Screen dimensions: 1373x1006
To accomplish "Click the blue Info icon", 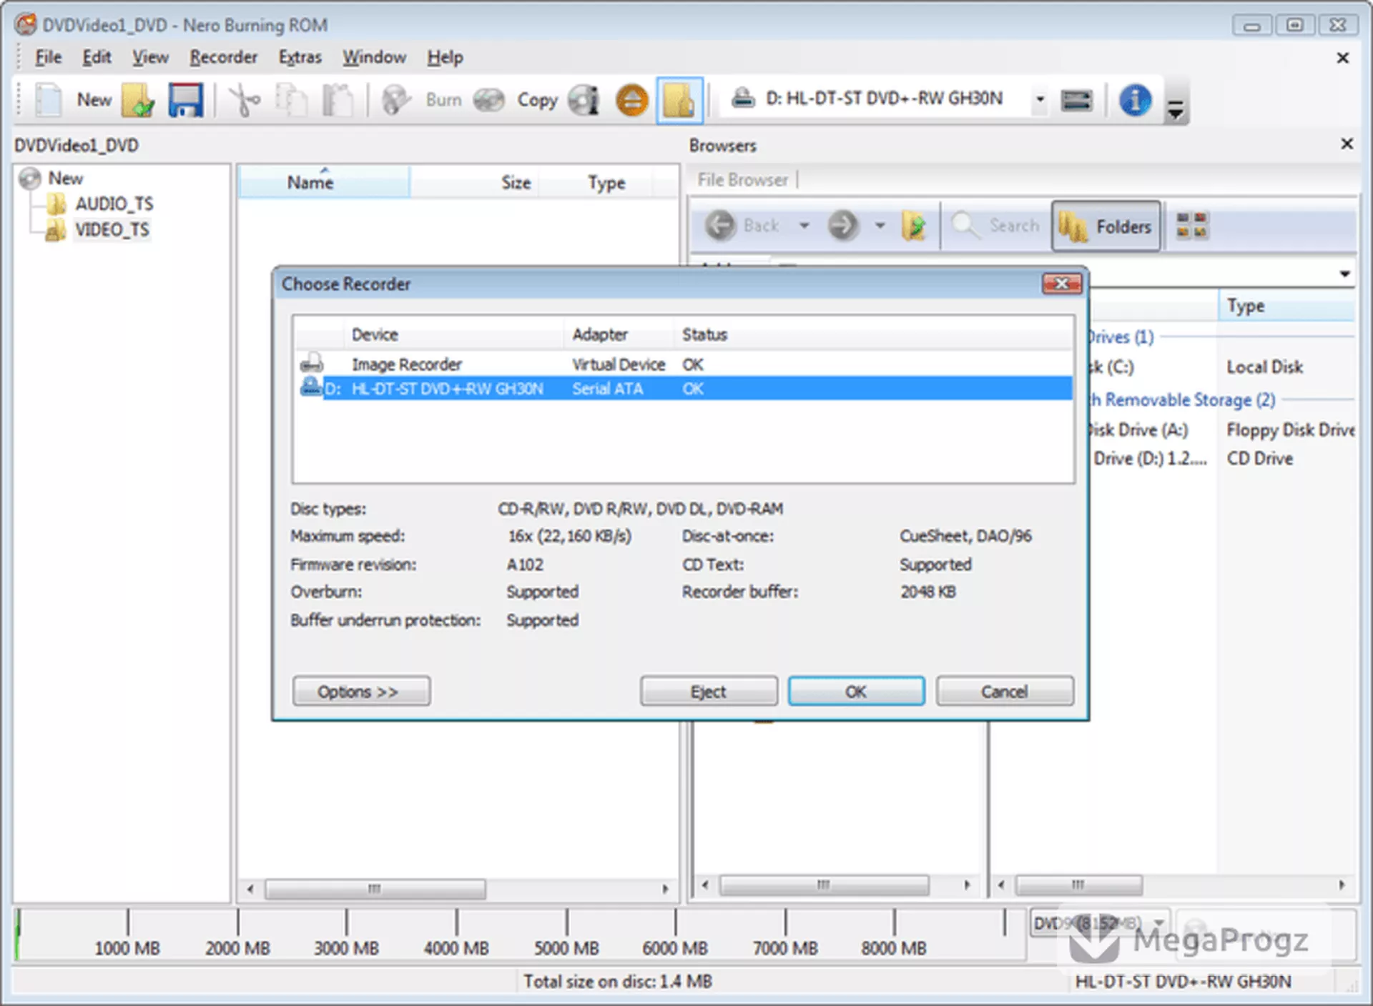I will coord(1135,99).
